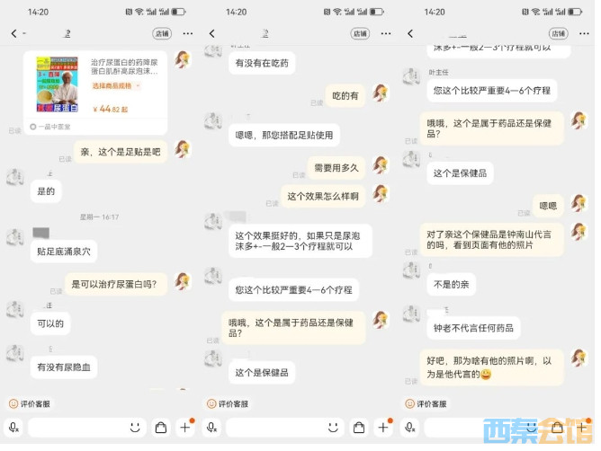The height and width of the screenshot is (451, 601).
Task: Tap the back arrow in the right chat
Action: [x=410, y=34]
